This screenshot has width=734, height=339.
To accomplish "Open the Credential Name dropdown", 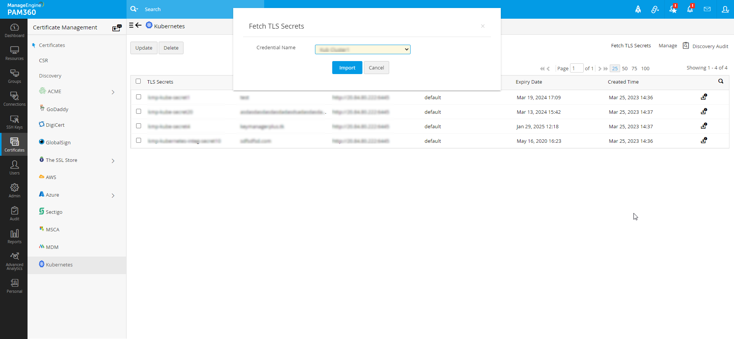I will point(362,49).
